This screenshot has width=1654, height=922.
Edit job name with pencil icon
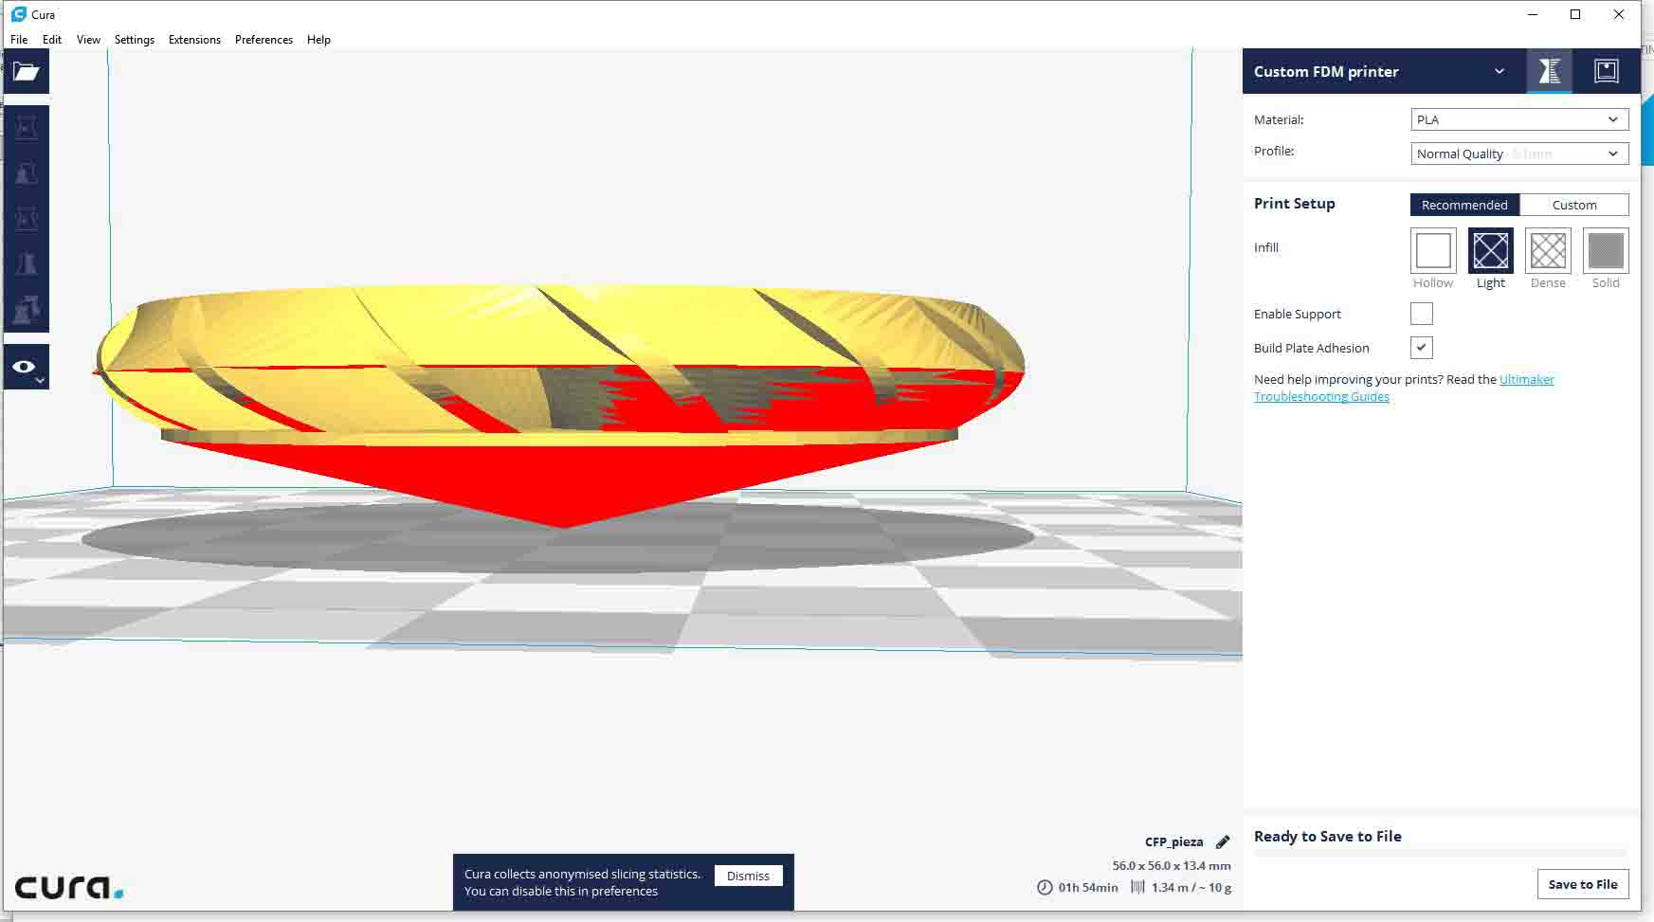(x=1223, y=841)
